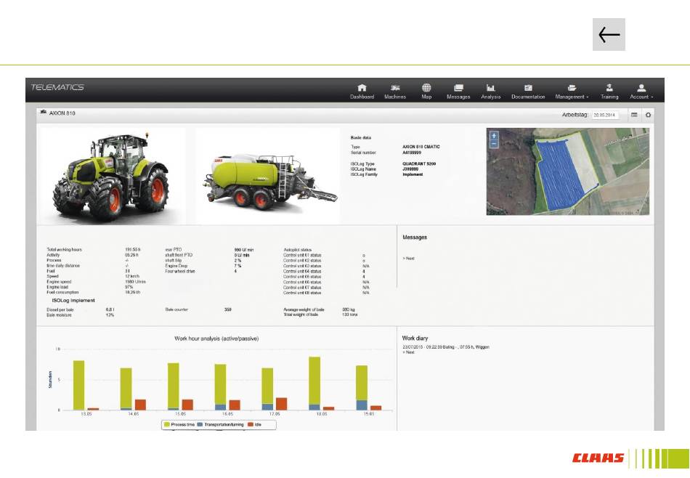
Task: Click the 'ISOLog Implement' heading
Action: [73, 301]
